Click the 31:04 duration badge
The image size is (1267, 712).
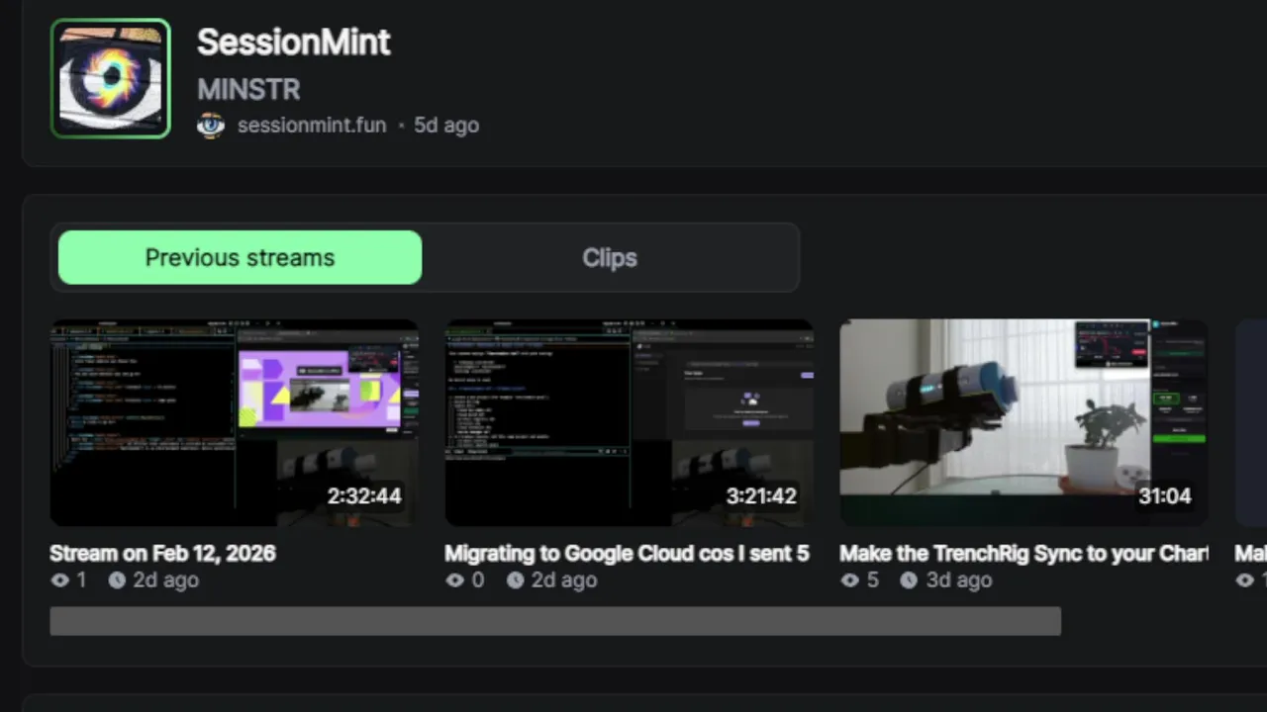pyautogui.click(x=1164, y=495)
